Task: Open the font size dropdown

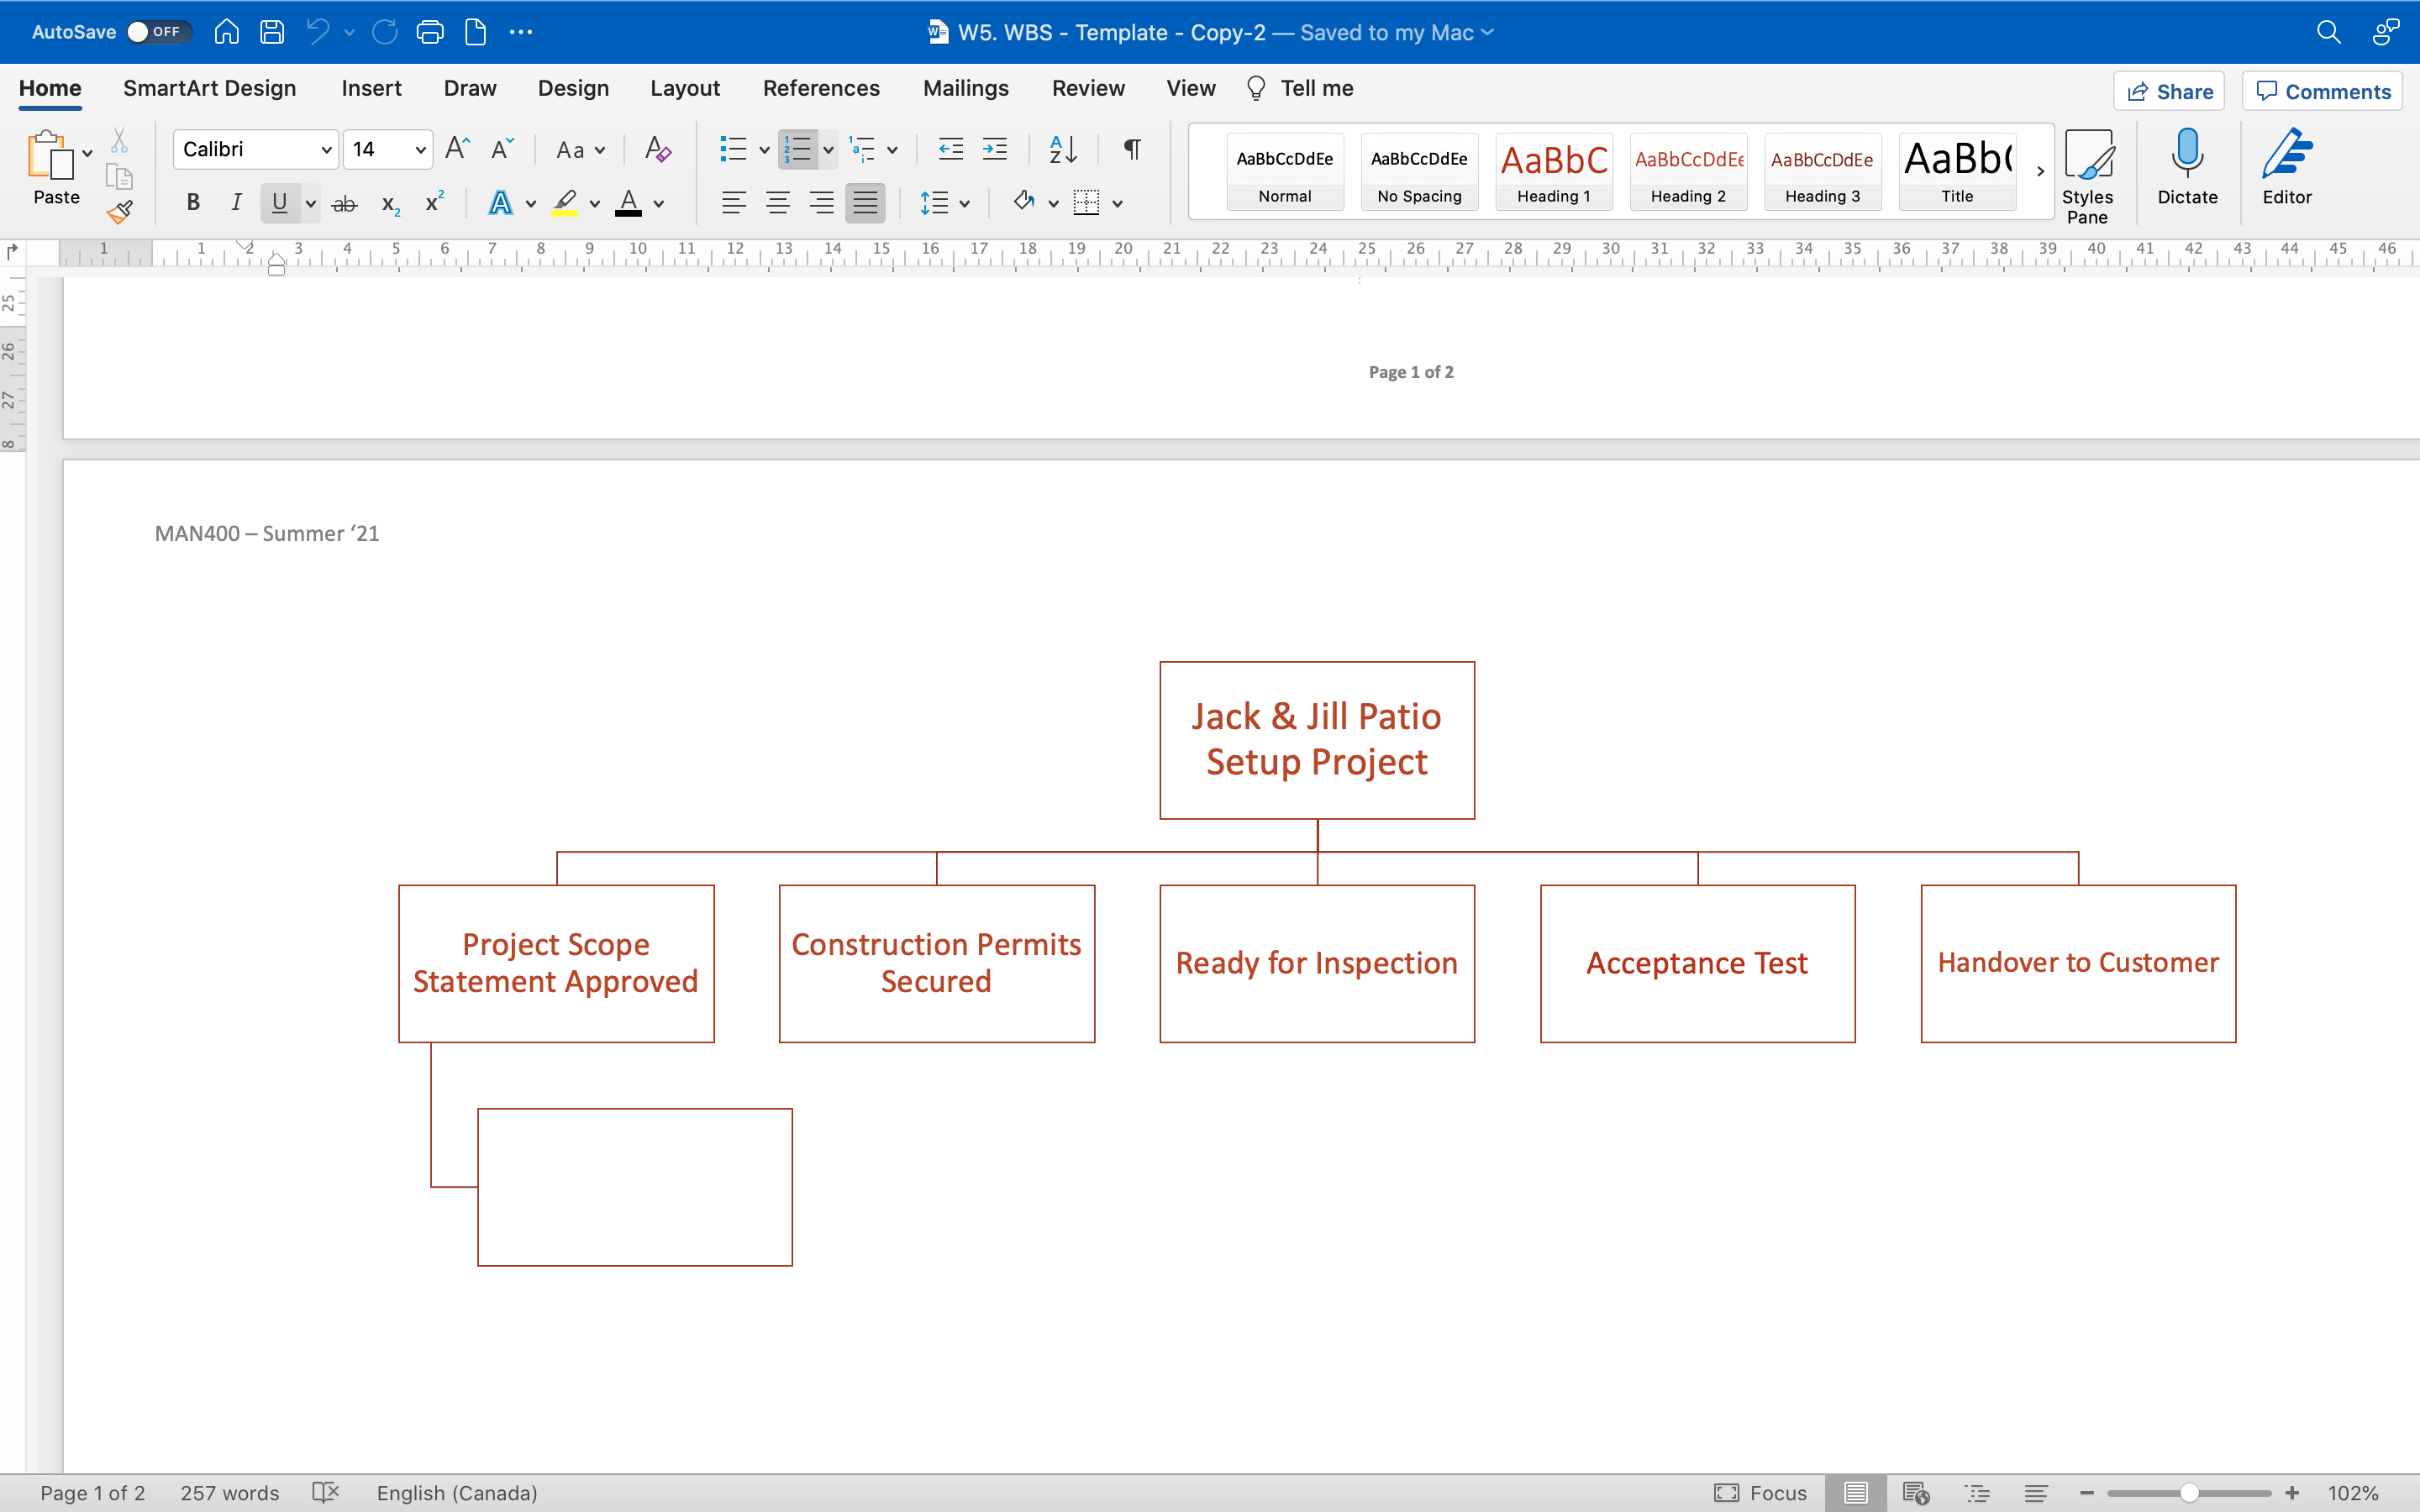Action: tap(420, 150)
